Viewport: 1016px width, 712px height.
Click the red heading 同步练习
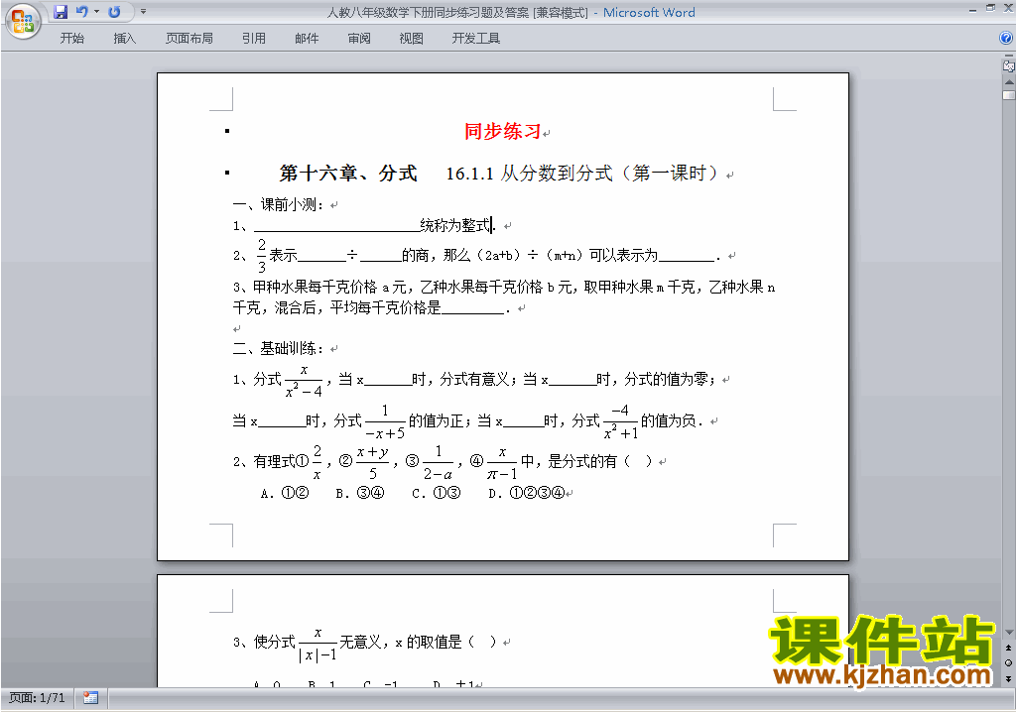[x=502, y=132]
